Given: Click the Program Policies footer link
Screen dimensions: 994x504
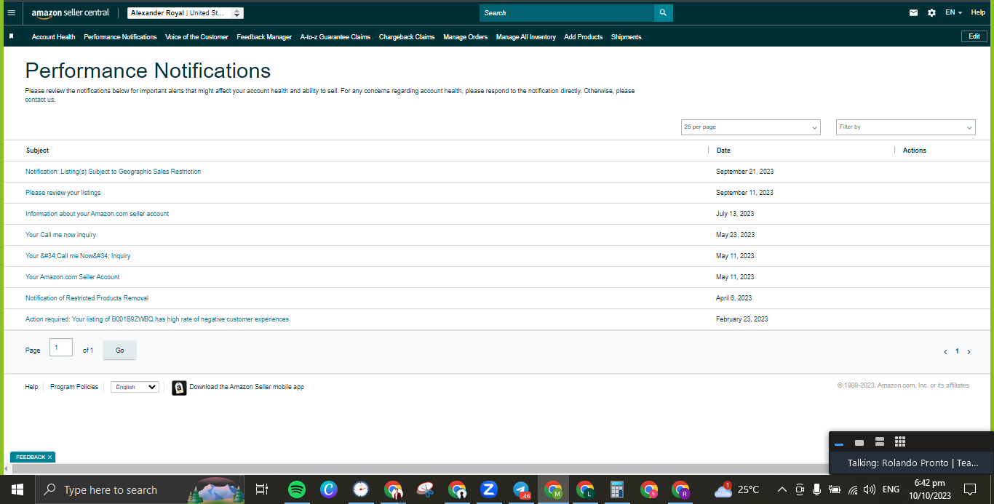Looking at the screenshot, I should (x=74, y=387).
